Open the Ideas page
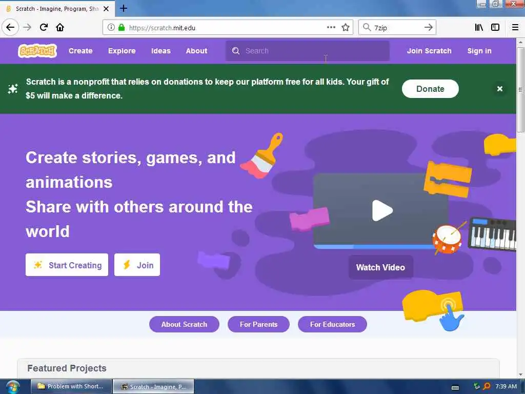 160,51
